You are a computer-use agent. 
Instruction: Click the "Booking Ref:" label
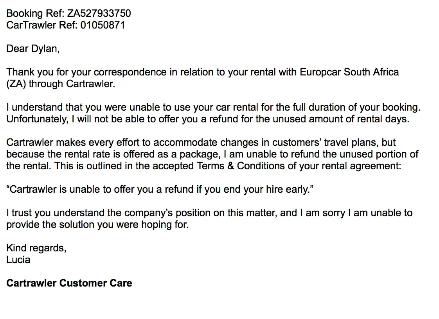(x=35, y=14)
